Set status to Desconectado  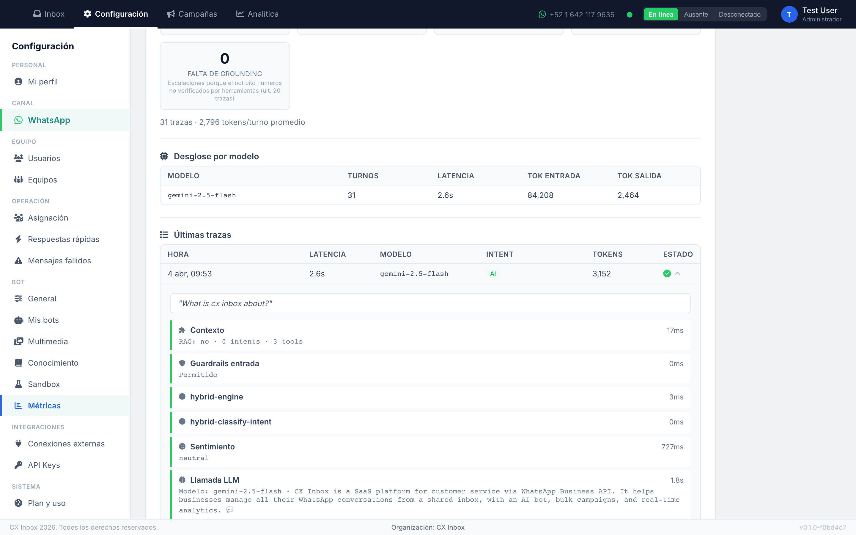click(x=739, y=15)
